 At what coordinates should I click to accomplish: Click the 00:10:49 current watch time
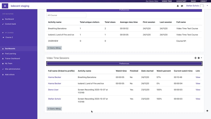178,77
